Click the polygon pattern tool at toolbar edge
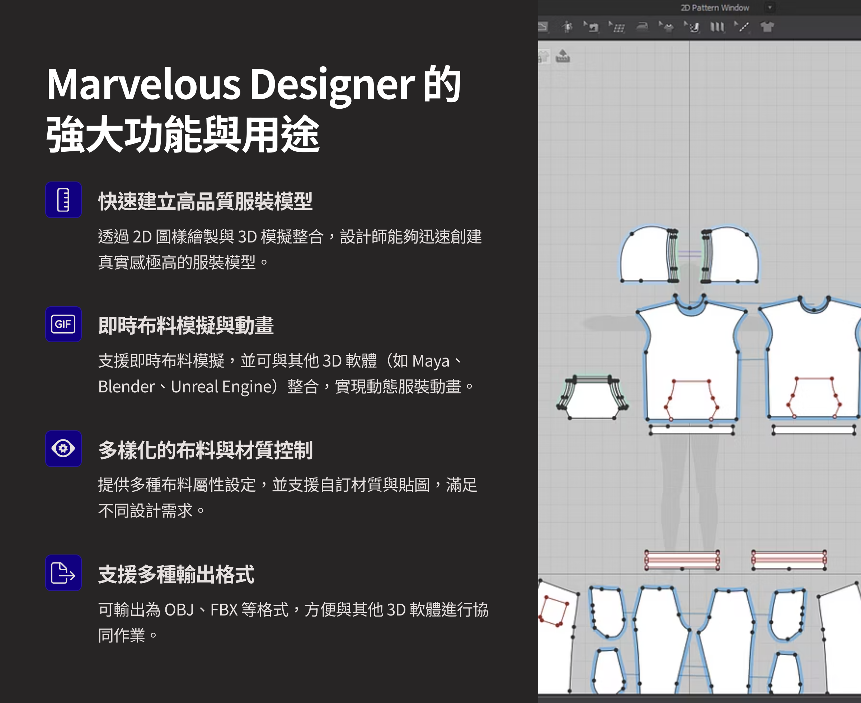 click(543, 27)
